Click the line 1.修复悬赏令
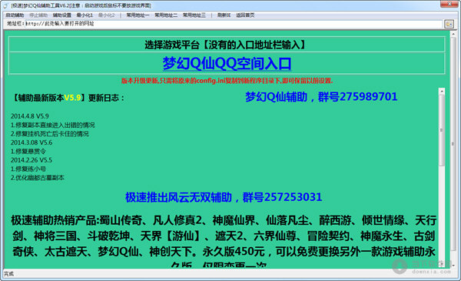The image size is (461, 281). 28,152
